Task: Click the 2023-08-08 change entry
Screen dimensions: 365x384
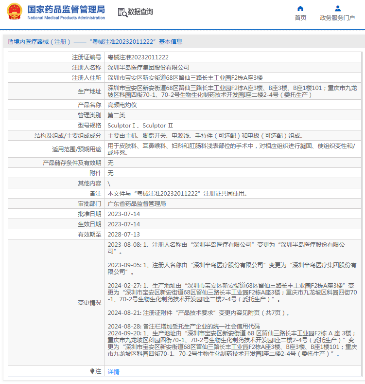Action: coord(226,248)
